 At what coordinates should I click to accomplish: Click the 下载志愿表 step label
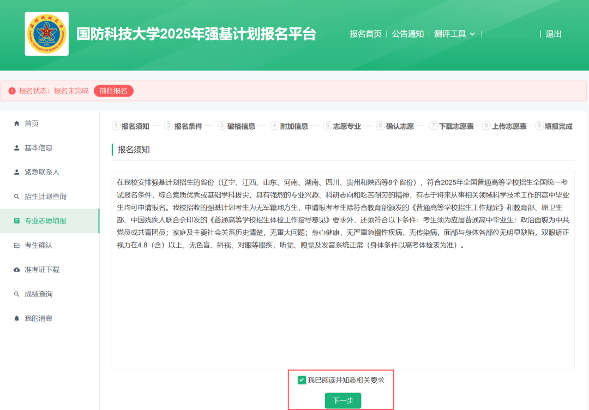tap(456, 127)
